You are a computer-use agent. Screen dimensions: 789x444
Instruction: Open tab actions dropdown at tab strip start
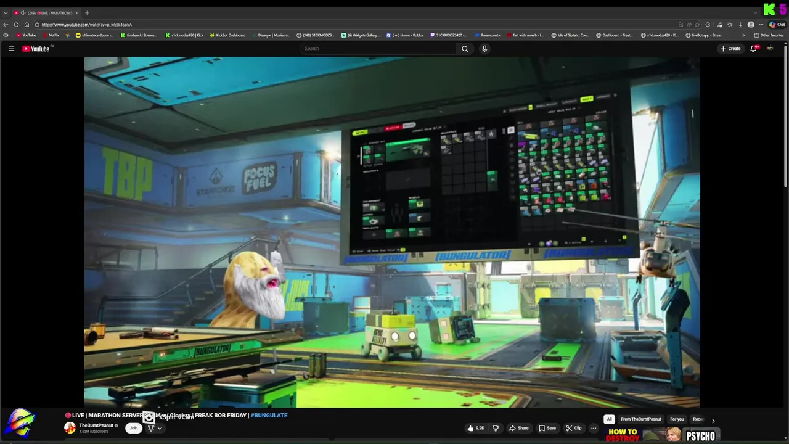point(6,13)
